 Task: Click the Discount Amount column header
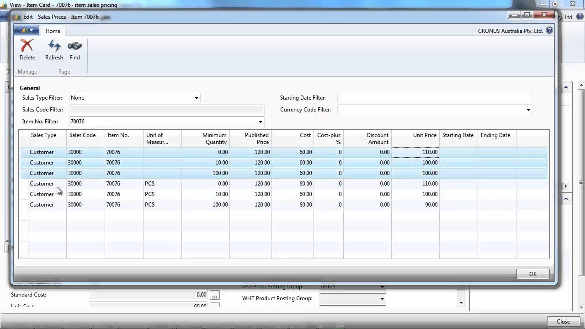367,138
